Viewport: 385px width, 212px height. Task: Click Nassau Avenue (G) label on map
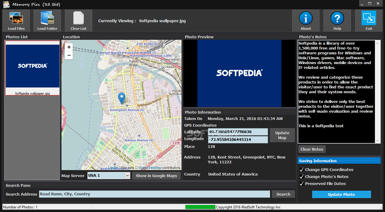coord(139,140)
